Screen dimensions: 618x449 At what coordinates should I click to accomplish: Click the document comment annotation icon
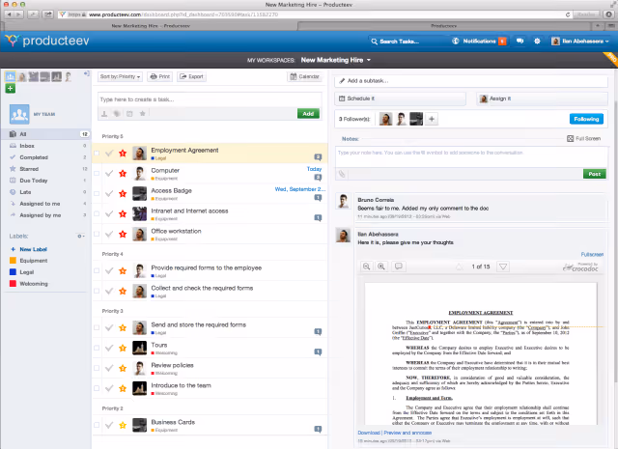(x=399, y=267)
